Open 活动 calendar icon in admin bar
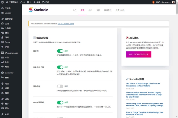This screenshot has width=178, height=118. pyautogui.click(x=43, y=2)
